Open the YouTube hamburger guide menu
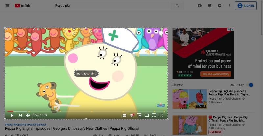The image size is (263, 136). 7,6
